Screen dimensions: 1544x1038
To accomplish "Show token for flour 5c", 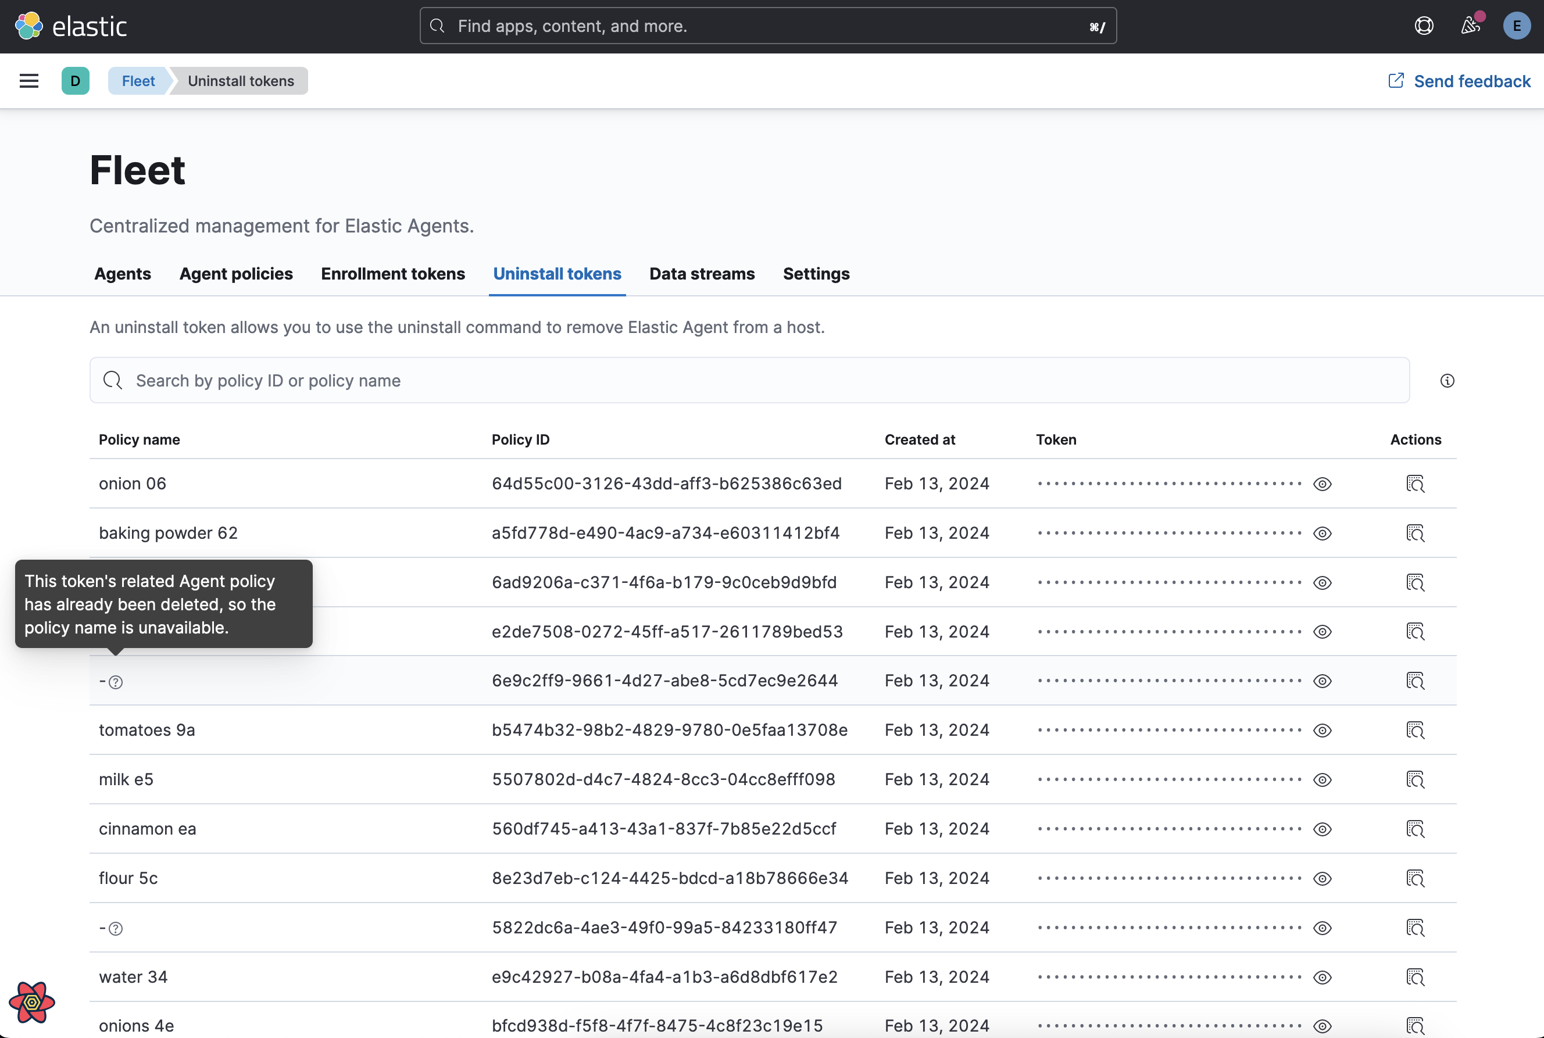I will point(1322,878).
